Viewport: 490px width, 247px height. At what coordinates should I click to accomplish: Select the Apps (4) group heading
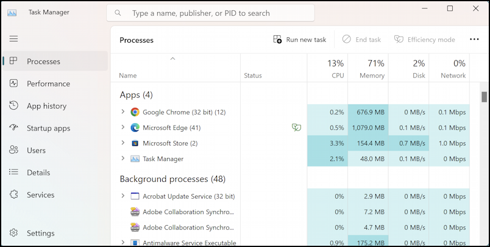[x=136, y=95]
